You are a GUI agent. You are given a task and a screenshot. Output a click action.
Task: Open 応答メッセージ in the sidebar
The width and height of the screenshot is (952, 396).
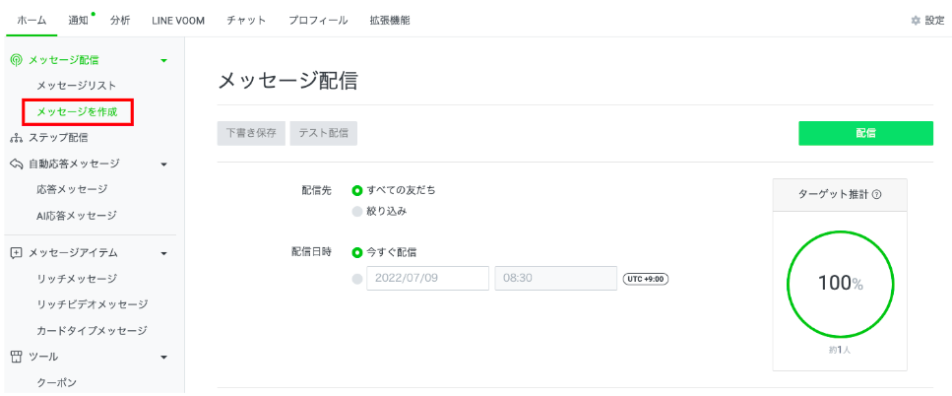click(x=72, y=189)
